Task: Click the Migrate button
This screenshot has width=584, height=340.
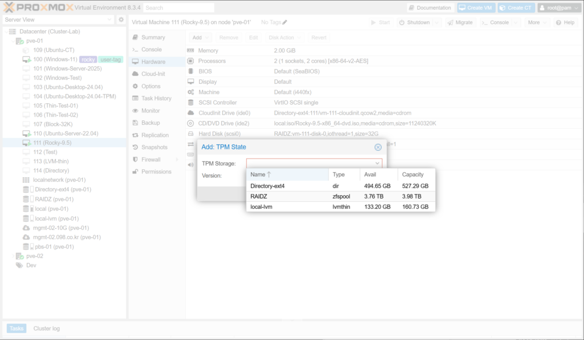Action: [460, 22]
